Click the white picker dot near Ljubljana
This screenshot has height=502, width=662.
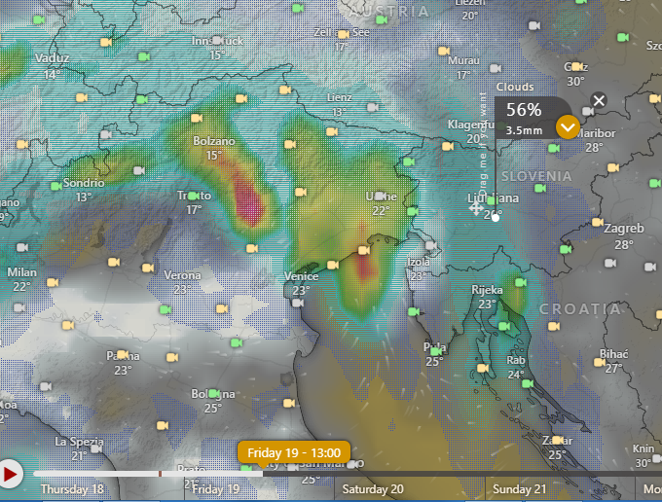pyautogui.click(x=496, y=218)
